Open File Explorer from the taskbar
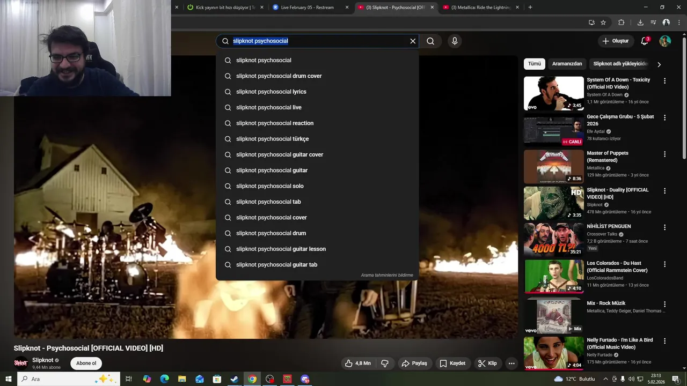The width and height of the screenshot is (687, 386). coord(182,379)
